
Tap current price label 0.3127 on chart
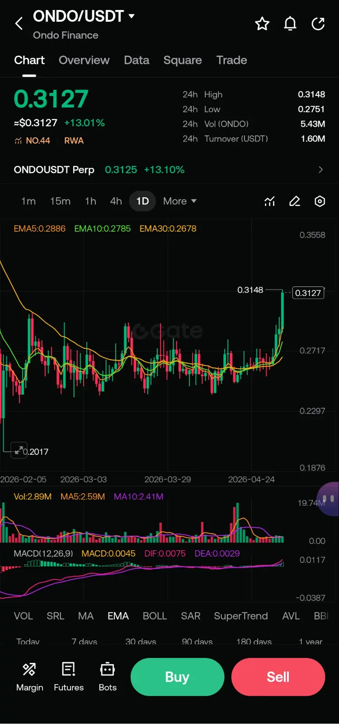(x=308, y=293)
